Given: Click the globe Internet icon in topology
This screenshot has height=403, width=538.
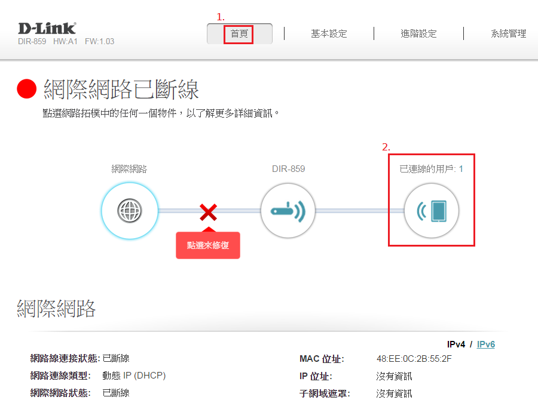Looking at the screenshot, I should tap(129, 211).
